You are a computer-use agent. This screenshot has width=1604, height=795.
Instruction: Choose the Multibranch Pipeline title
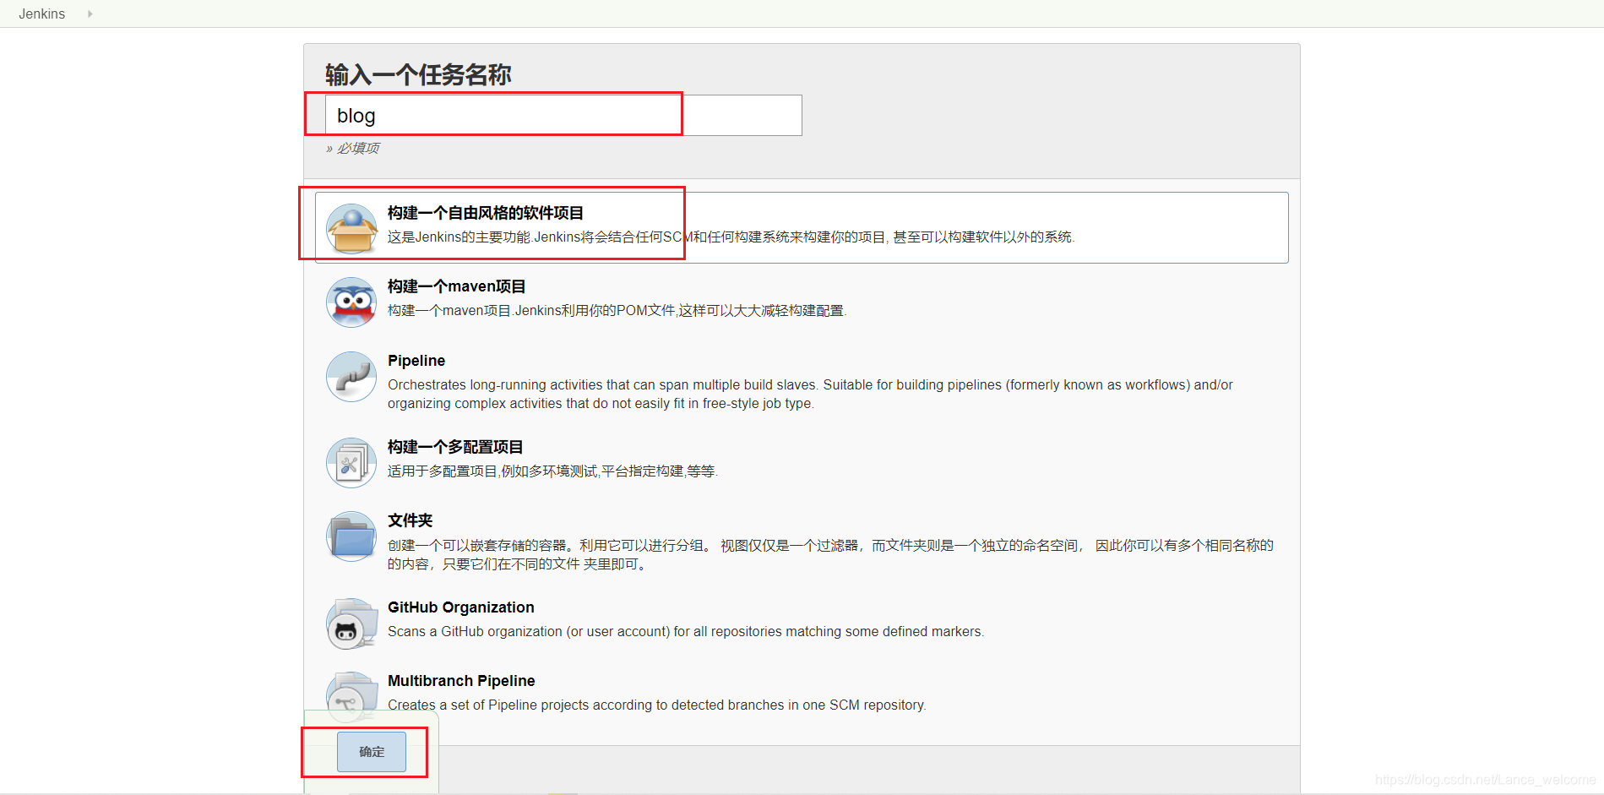coord(461,681)
